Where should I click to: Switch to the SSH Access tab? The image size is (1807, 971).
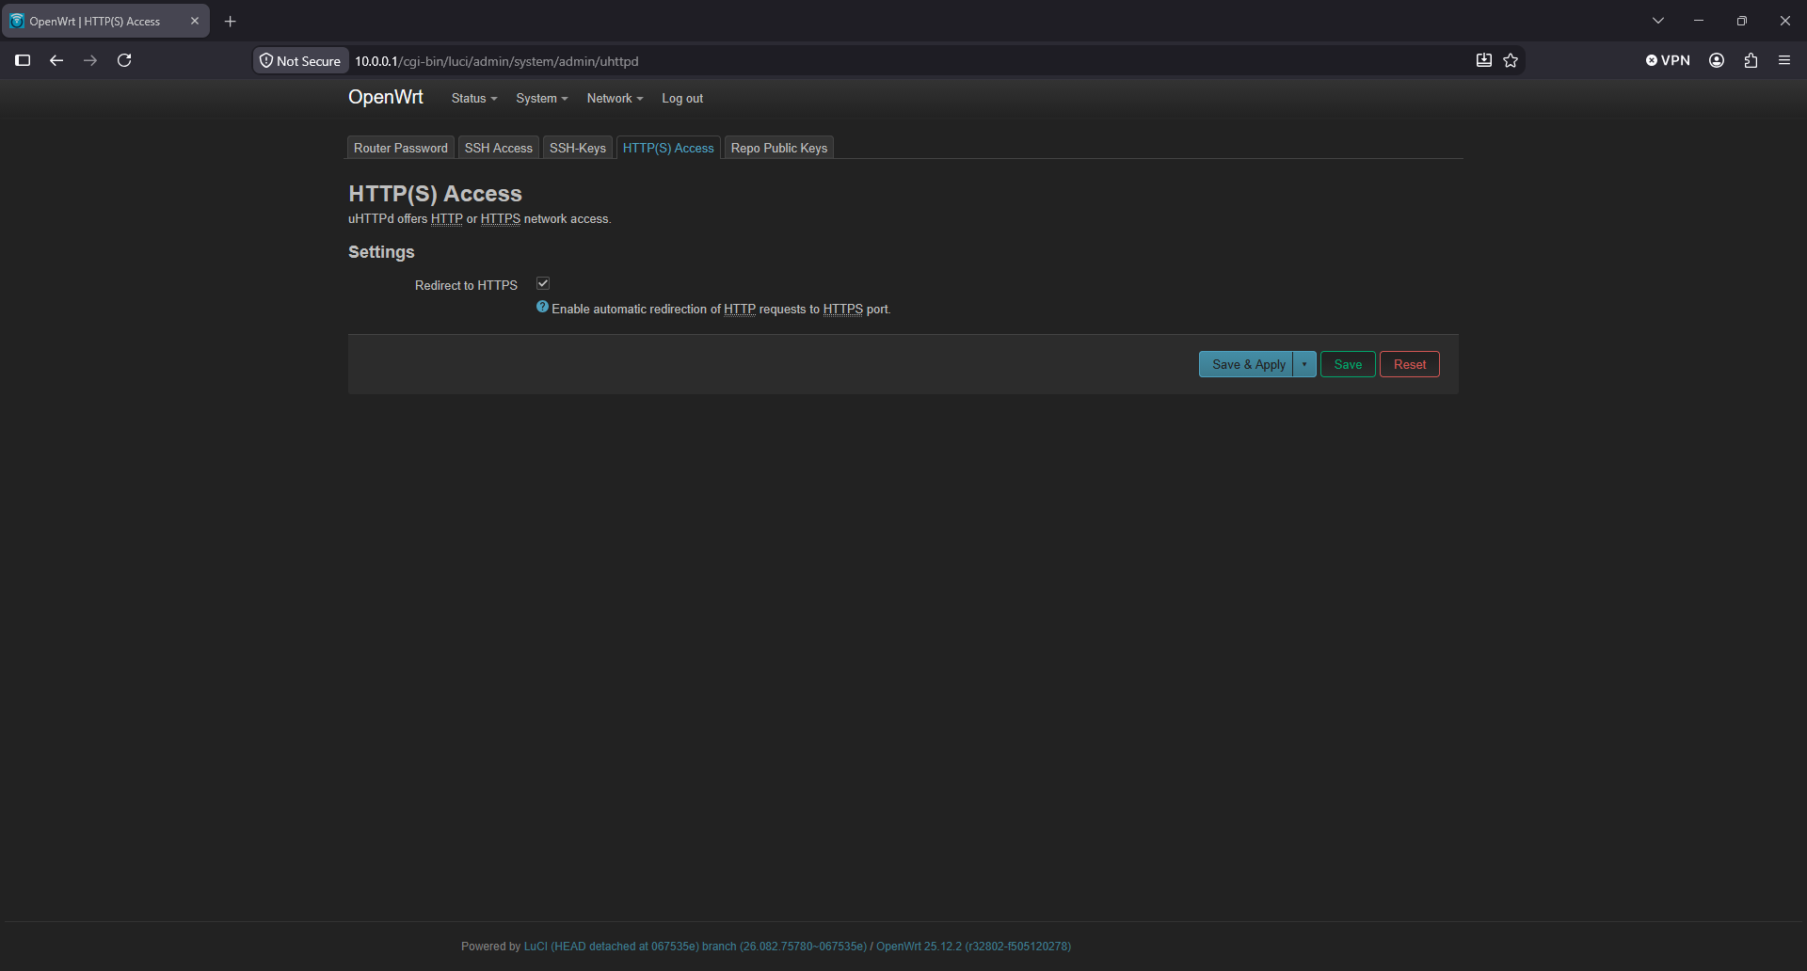pyautogui.click(x=499, y=148)
